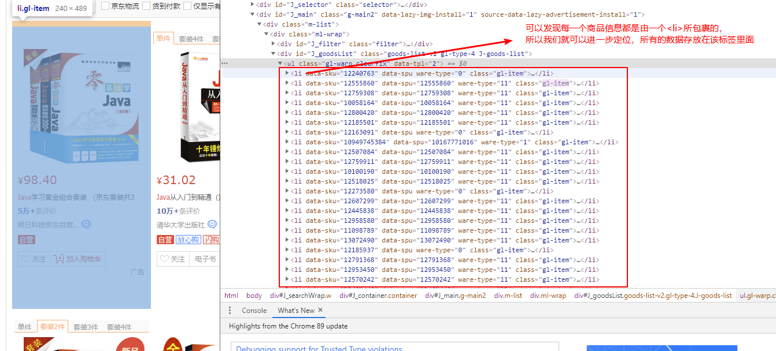Click div.ml-wrap breadcrumb
776x351 pixels.
pyautogui.click(x=548, y=296)
